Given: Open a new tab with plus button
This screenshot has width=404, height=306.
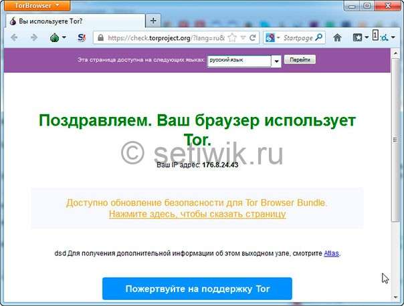Looking at the screenshot, I should point(153,21).
